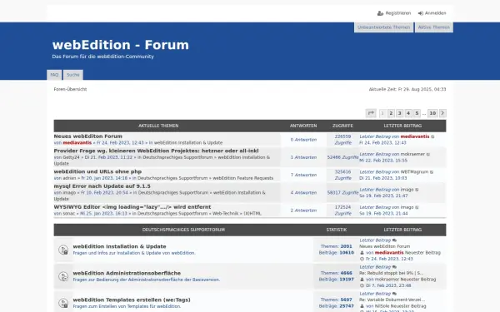Open webEdition Feature Requests forum link
Image resolution: width=500 pixels, height=312 pixels.
243,178
